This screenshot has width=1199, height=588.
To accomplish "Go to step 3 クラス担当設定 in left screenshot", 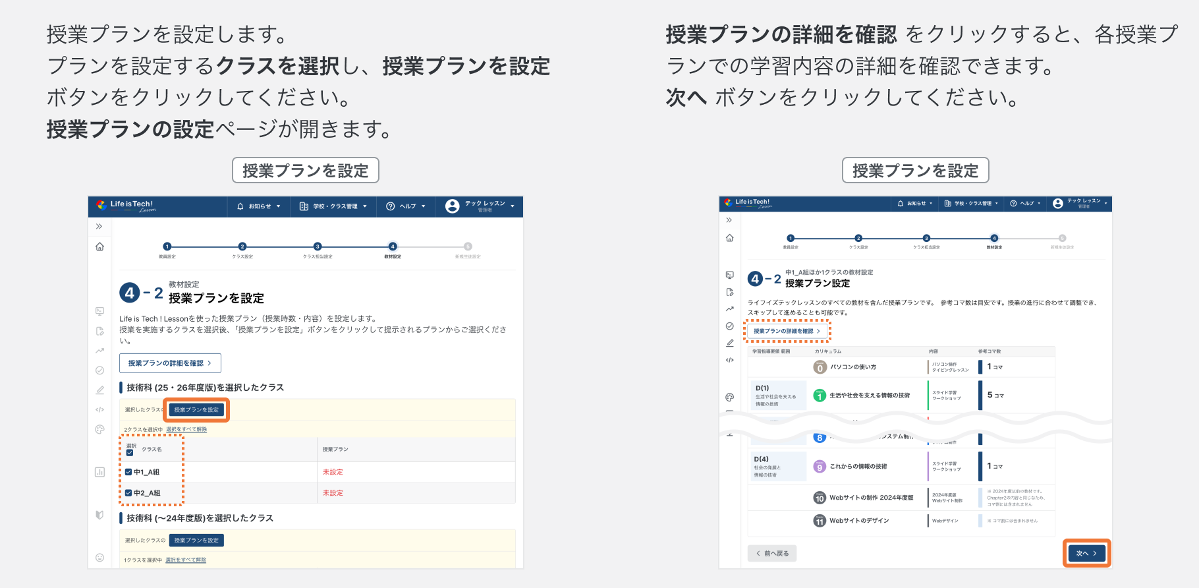I will click(x=318, y=250).
